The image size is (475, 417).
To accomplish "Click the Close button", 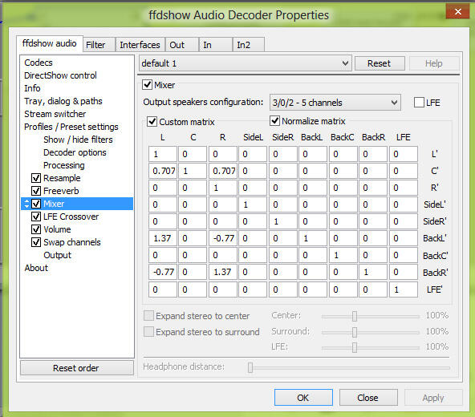I will pos(368,398).
